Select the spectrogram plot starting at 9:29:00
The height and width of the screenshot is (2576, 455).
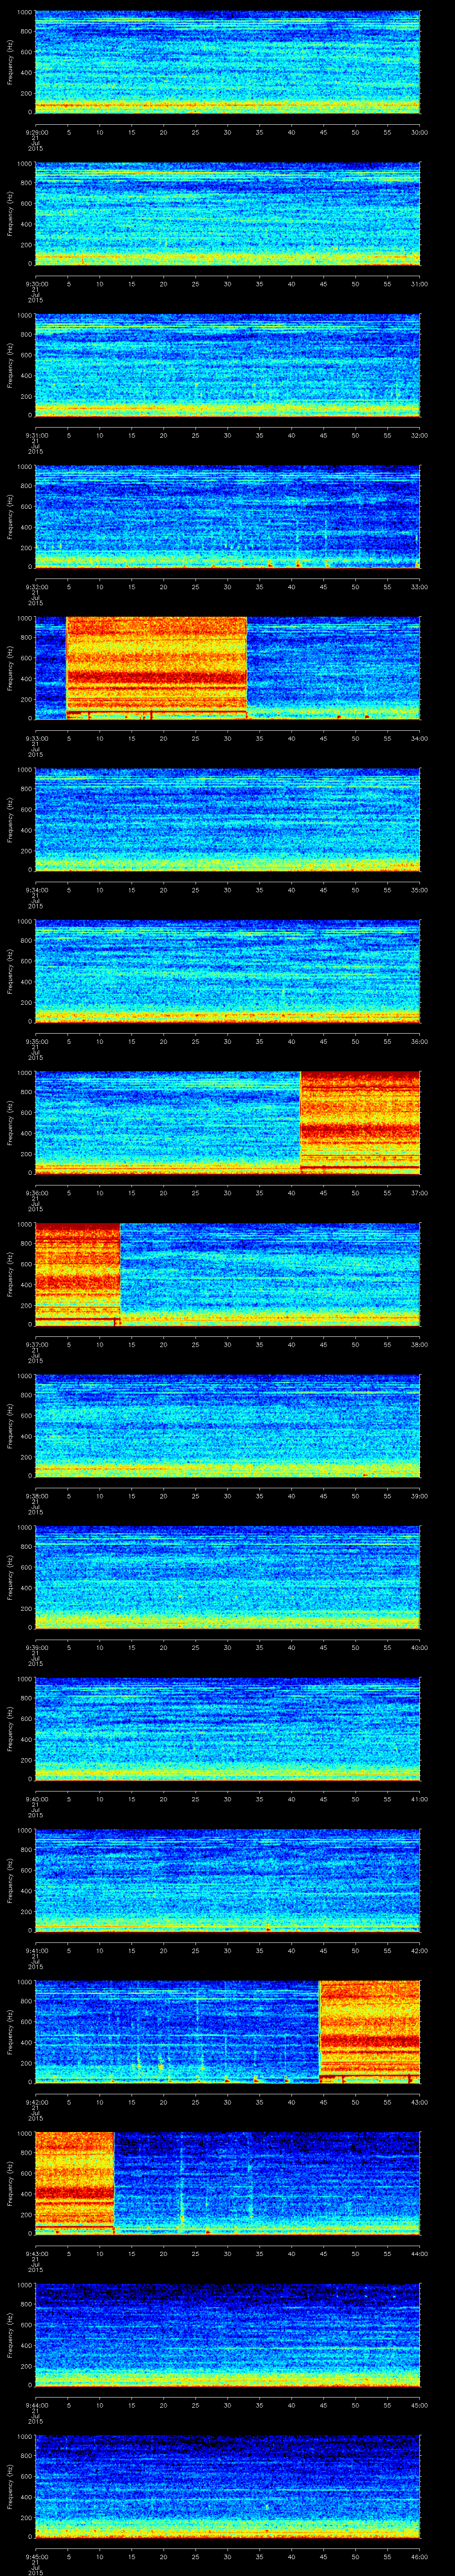coord(227,62)
